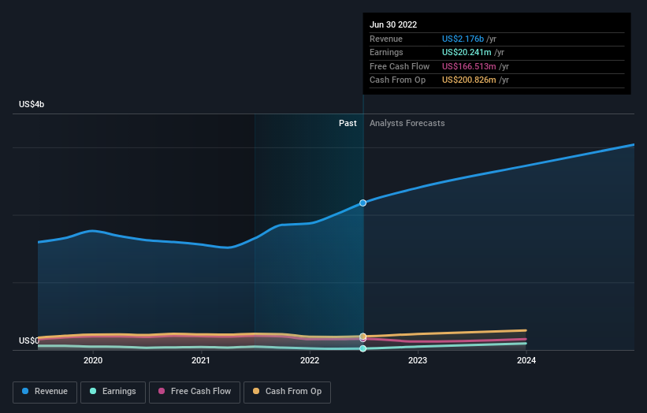Select the 2020 x-axis label
Image resolution: width=647 pixels, height=413 pixels.
(93, 361)
